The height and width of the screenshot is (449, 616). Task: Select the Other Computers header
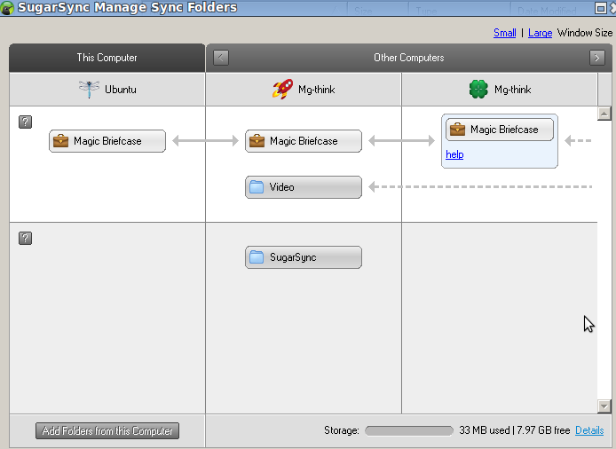(409, 58)
